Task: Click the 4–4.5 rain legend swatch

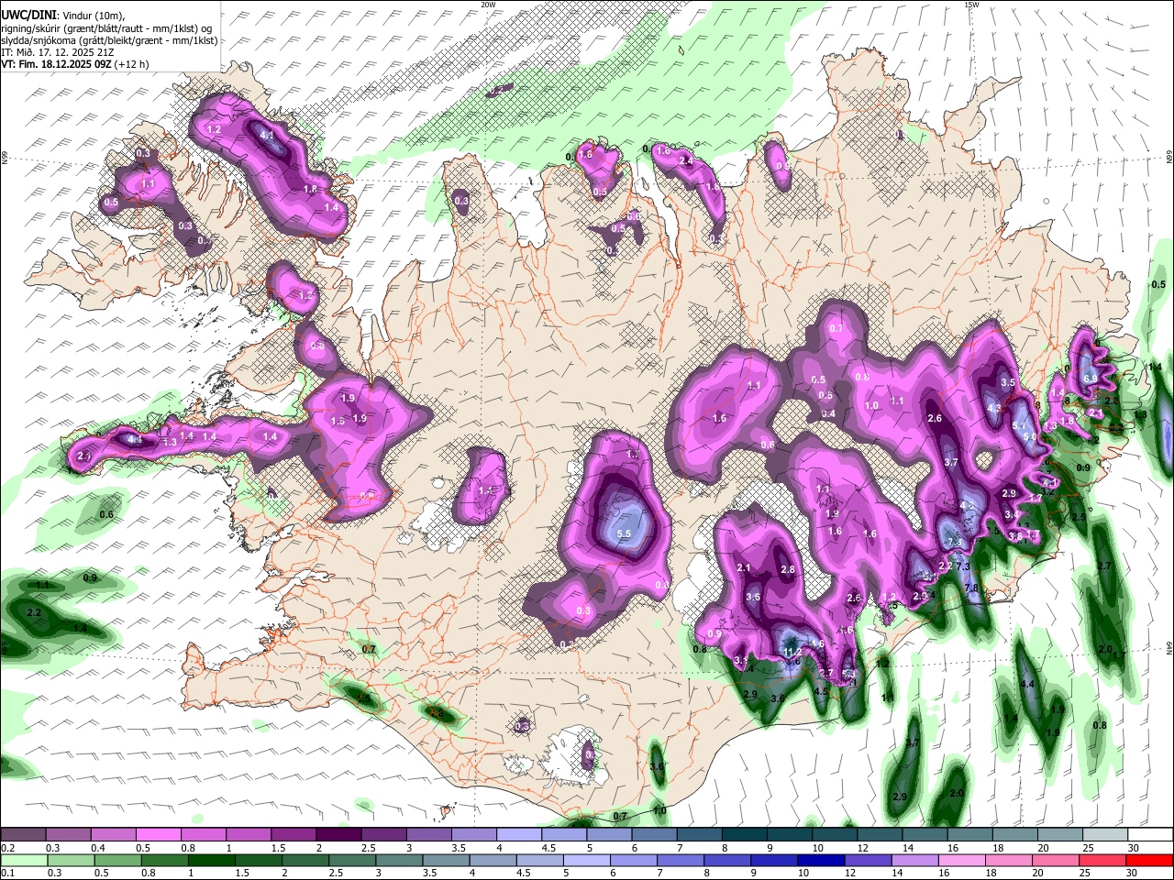Action: (x=492, y=861)
